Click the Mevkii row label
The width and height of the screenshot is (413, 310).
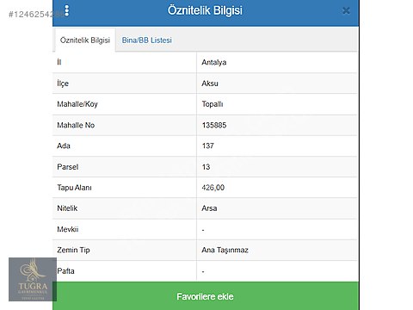[x=68, y=229]
